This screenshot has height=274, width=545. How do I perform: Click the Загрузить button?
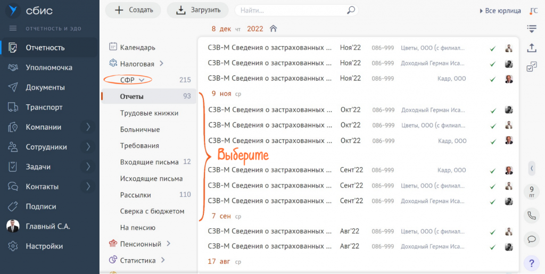[x=197, y=10]
